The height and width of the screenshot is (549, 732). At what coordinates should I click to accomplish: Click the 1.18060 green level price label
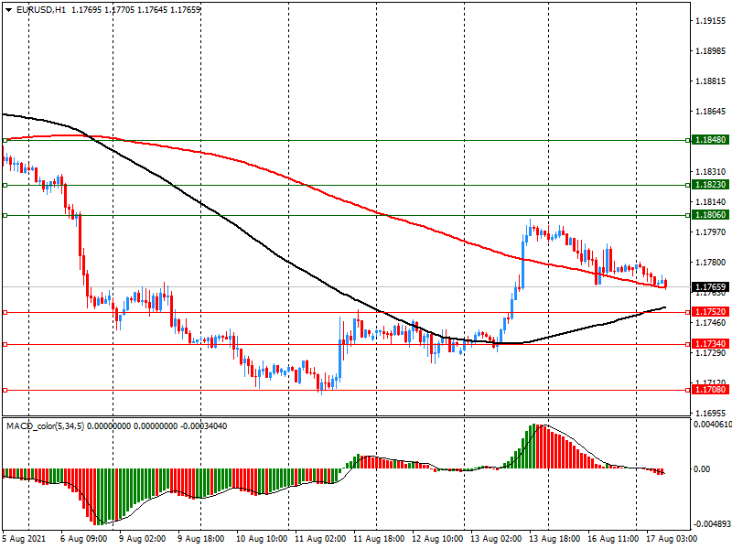pos(710,215)
